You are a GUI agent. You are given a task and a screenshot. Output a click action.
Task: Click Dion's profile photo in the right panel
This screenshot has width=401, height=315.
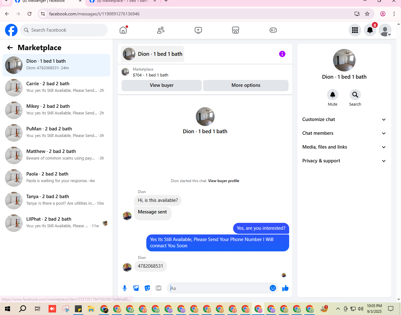344,60
